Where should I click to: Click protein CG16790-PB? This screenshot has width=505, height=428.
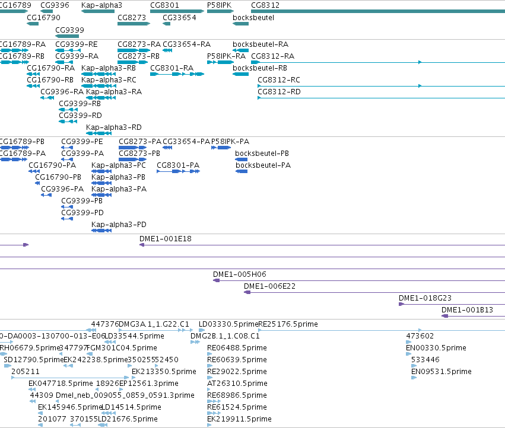click(x=58, y=177)
